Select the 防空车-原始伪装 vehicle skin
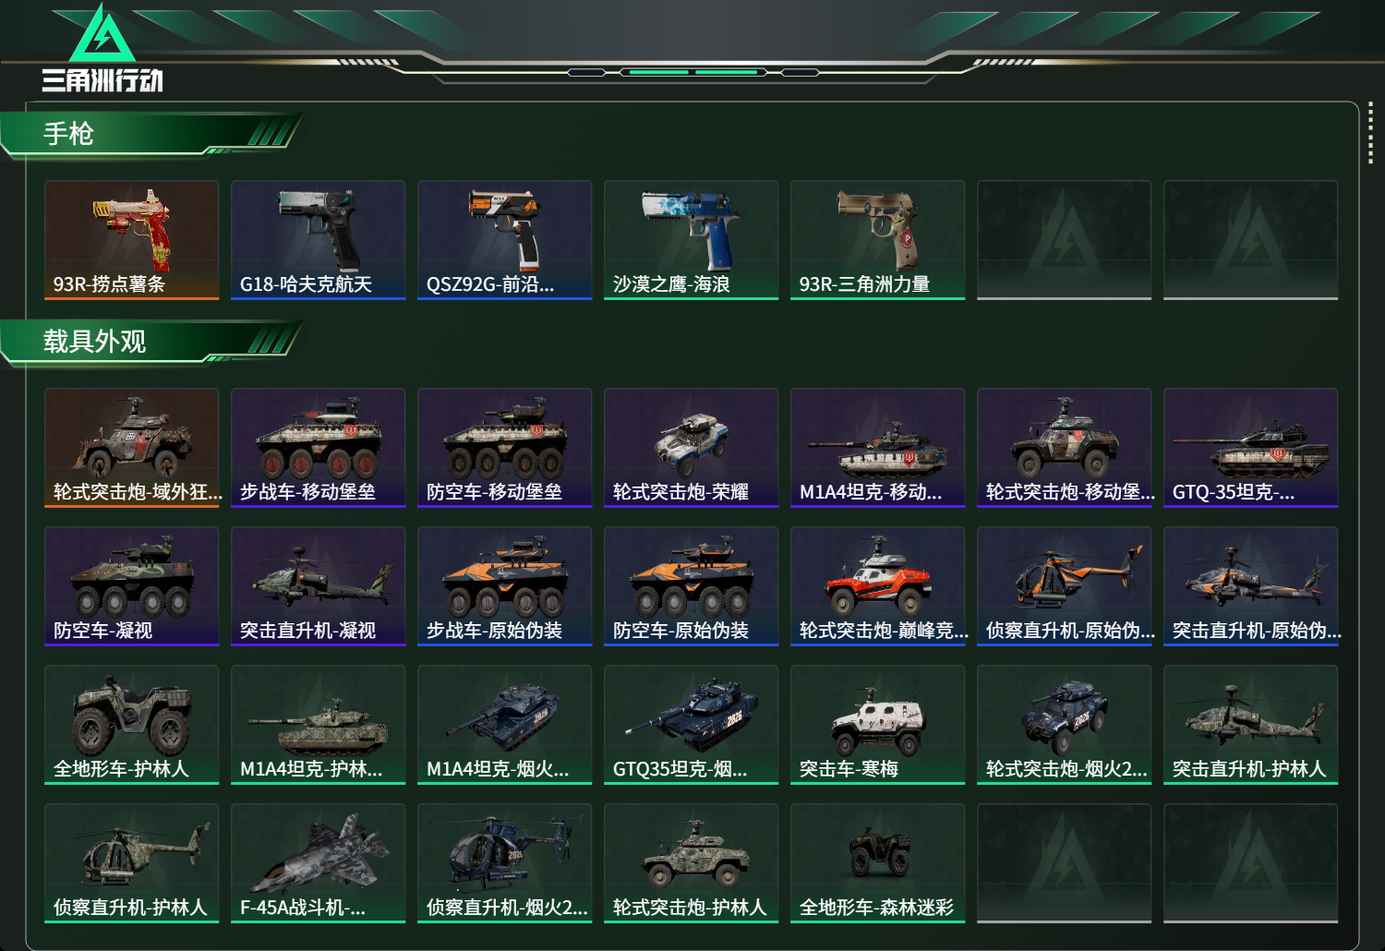 point(692,586)
